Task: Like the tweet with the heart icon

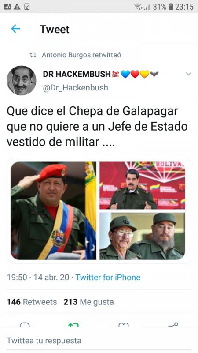Action: (x=124, y=325)
